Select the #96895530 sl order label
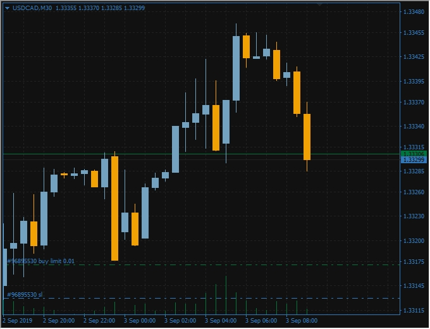This screenshot has width=430, height=329. pos(25,295)
